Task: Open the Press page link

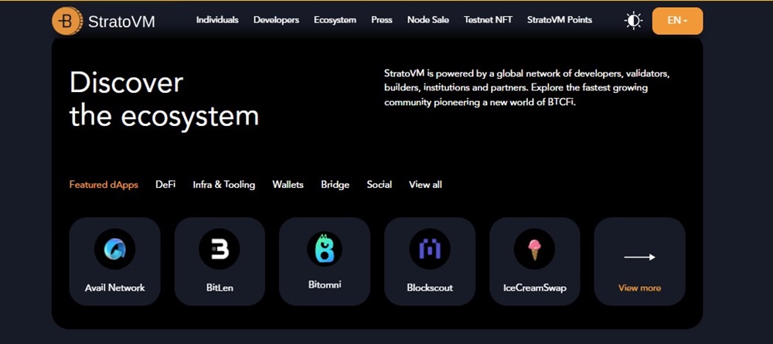Action: click(381, 20)
